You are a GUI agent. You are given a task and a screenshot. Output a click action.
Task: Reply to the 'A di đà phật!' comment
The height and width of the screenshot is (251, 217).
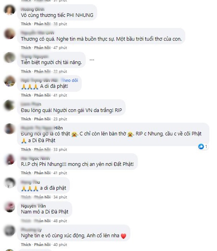[x=42, y=95]
